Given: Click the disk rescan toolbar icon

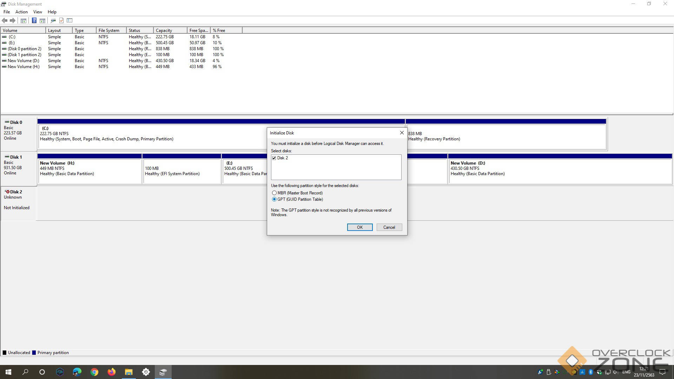Looking at the screenshot, I should click(53, 21).
